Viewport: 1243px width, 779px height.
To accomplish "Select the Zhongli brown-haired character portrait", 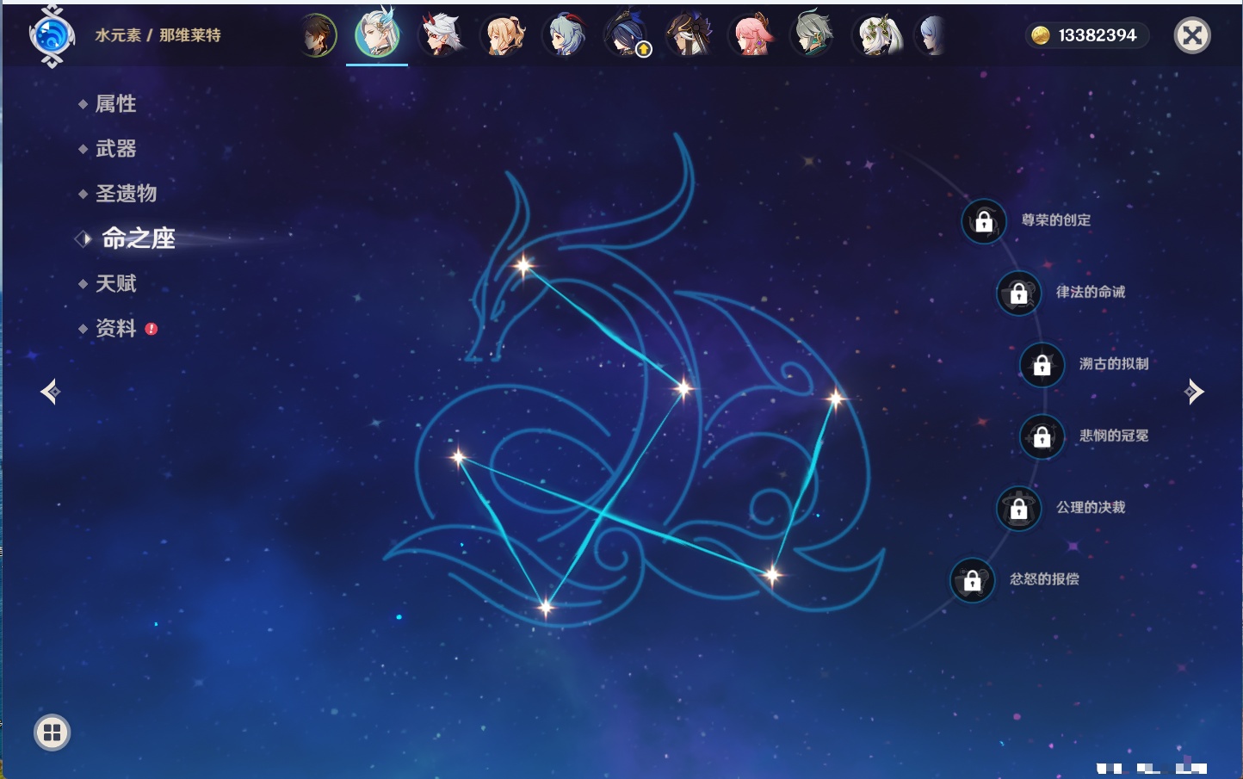I will point(317,36).
